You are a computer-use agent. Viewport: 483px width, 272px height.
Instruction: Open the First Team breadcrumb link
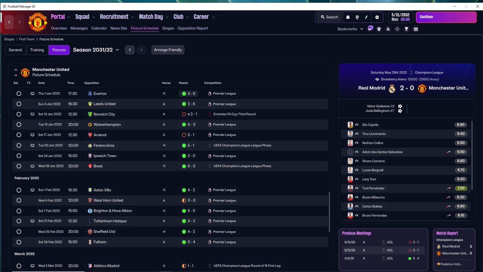(27, 39)
